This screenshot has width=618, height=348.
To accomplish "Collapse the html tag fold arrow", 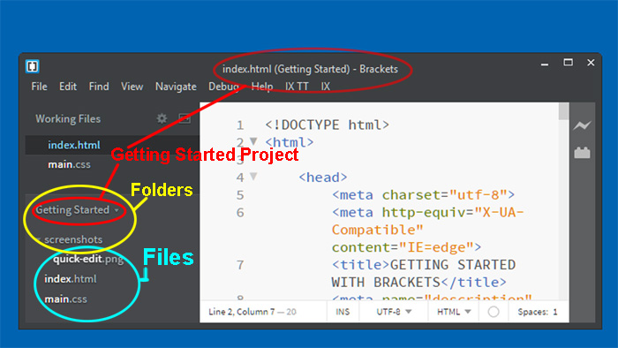I will [254, 141].
